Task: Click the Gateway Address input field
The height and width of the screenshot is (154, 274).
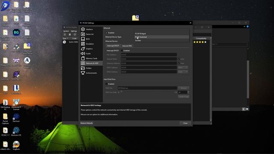Action: tap(149, 63)
